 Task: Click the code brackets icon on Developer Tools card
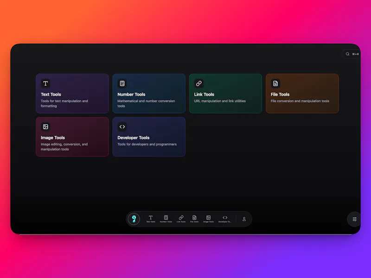coord(122,126)
